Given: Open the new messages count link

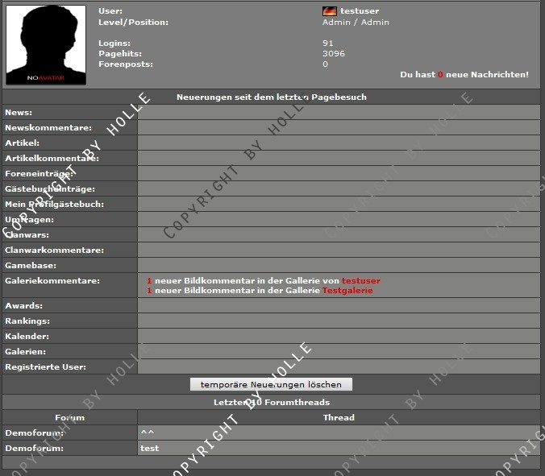Looking at the screenshot, I should pos(441,75).
